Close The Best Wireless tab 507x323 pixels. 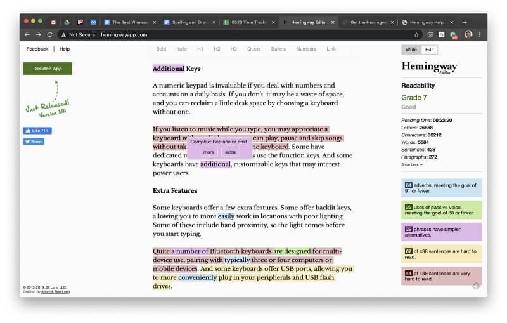click(155, 22)
